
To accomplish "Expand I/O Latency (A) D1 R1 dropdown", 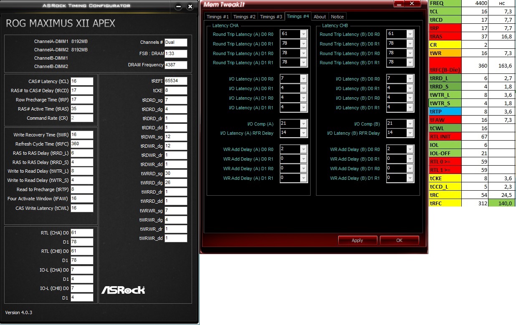I will pyautogui.click(x=304, y=108).
